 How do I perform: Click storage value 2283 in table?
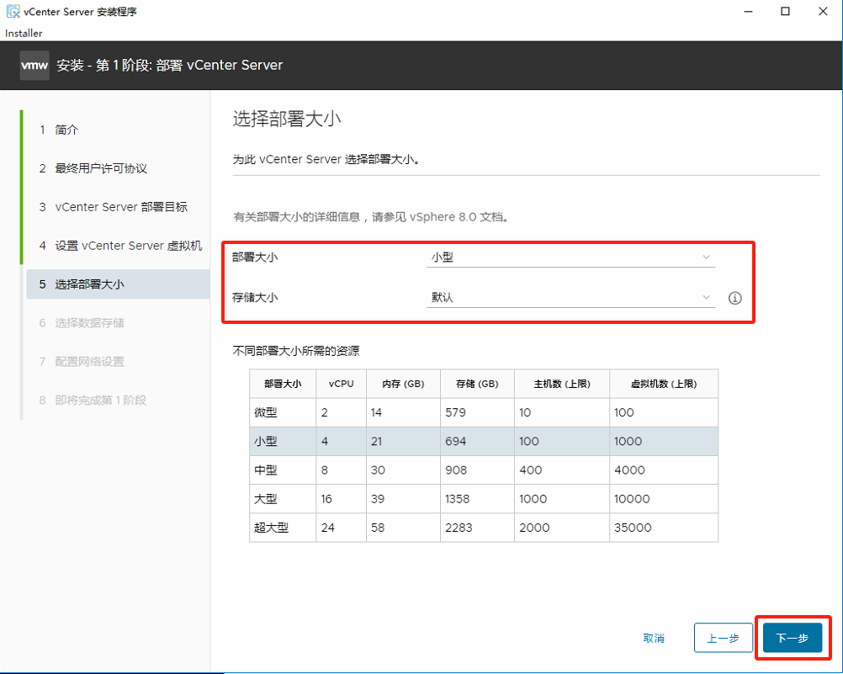459,528
